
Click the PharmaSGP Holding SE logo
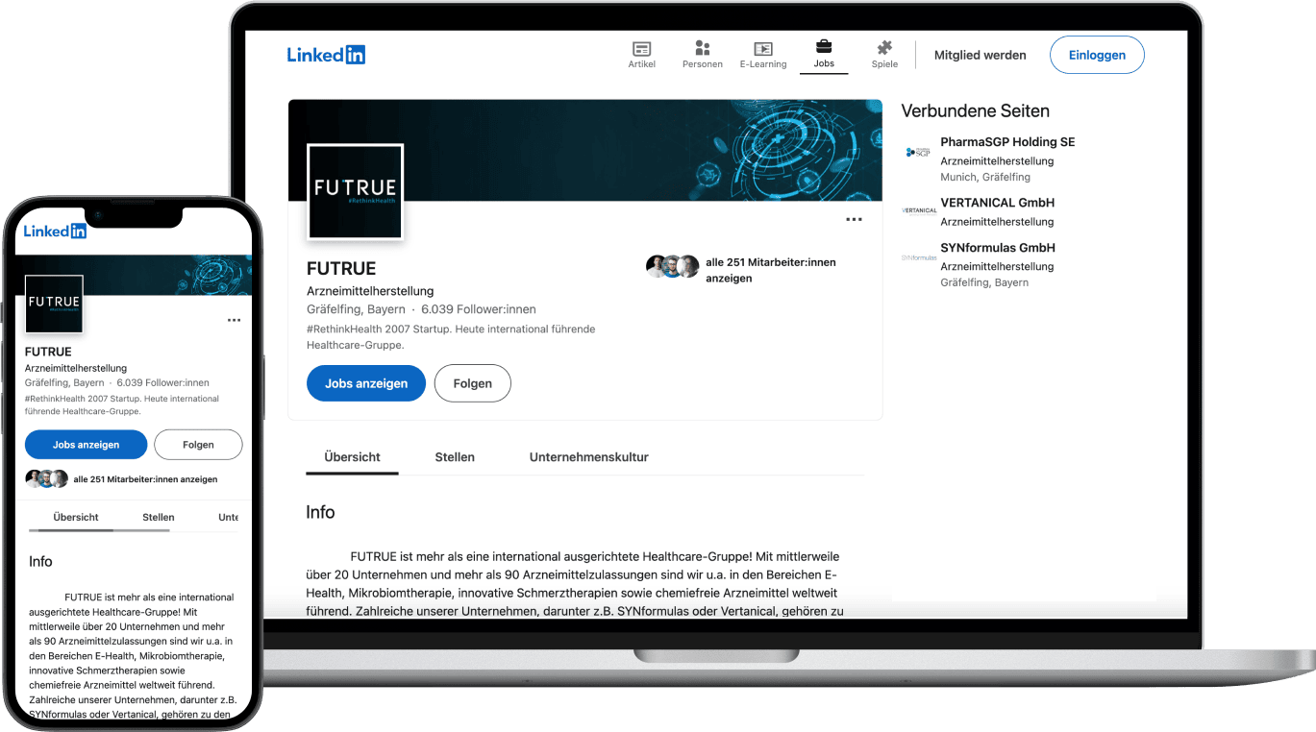coord(918,152)
